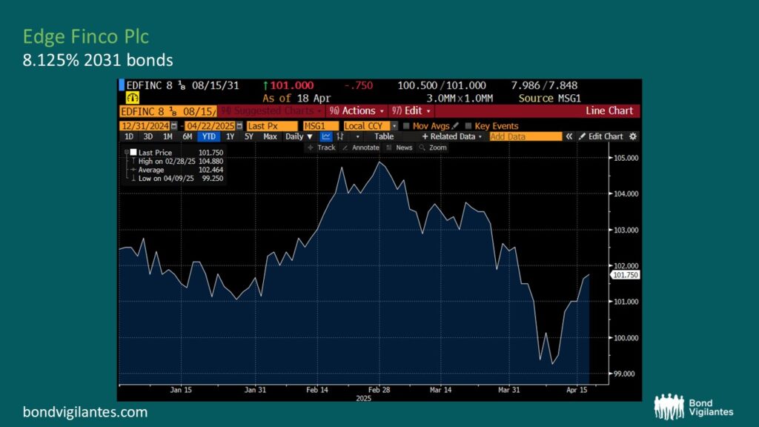Click the Average 102.464 legend row

click(177, 170)
